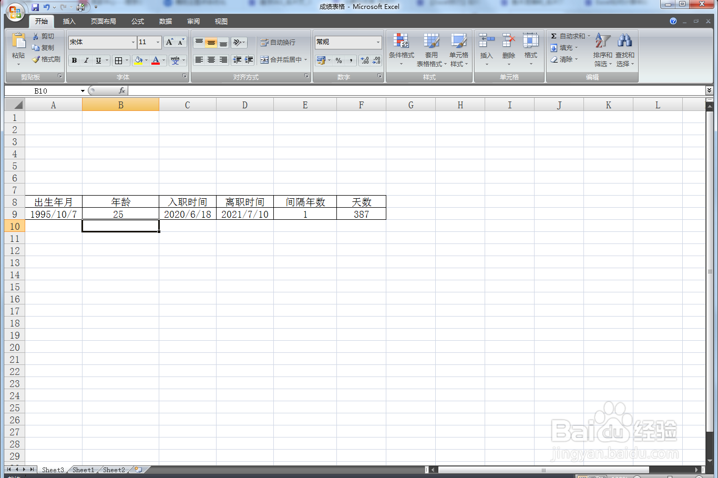Click the Name Box showing B10
Viewport: 718px width, 478px height.
(x=42, y=91)
